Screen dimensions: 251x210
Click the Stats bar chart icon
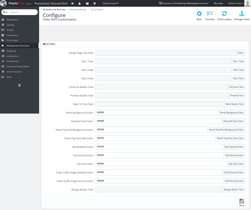pos(3,77)
